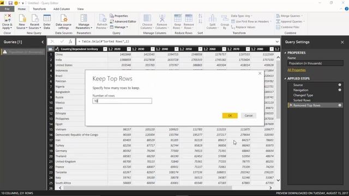Click the Keep Rows icon
The image size is (349, 196).
(x=177, y=22)
